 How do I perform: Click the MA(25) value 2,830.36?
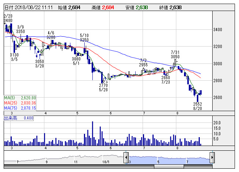(x=28, y=103)
